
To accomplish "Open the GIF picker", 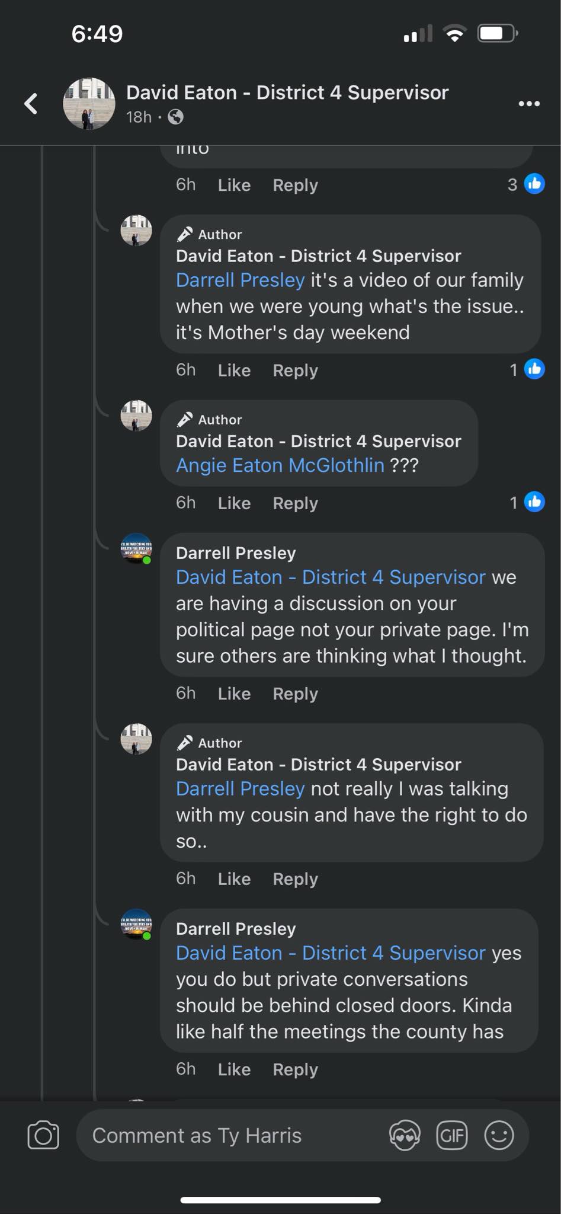I will coord(451,1135).
